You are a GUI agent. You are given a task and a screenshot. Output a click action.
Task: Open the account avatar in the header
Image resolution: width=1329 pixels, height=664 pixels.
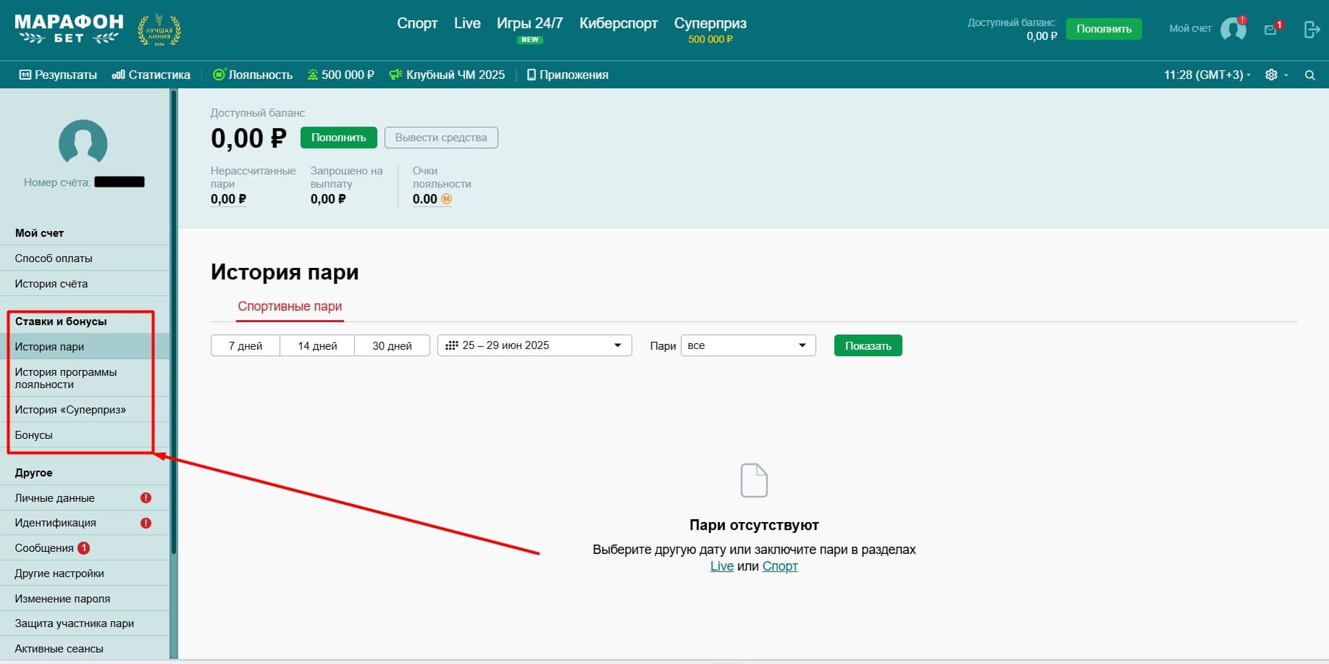[x=1233, y=29]
